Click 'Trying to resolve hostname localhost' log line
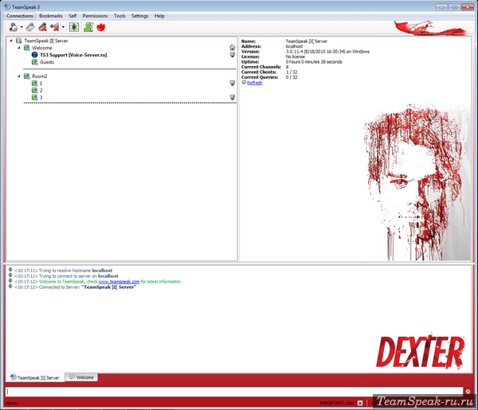Viewport: 478px width, 410px height. [x=64, y=271]
